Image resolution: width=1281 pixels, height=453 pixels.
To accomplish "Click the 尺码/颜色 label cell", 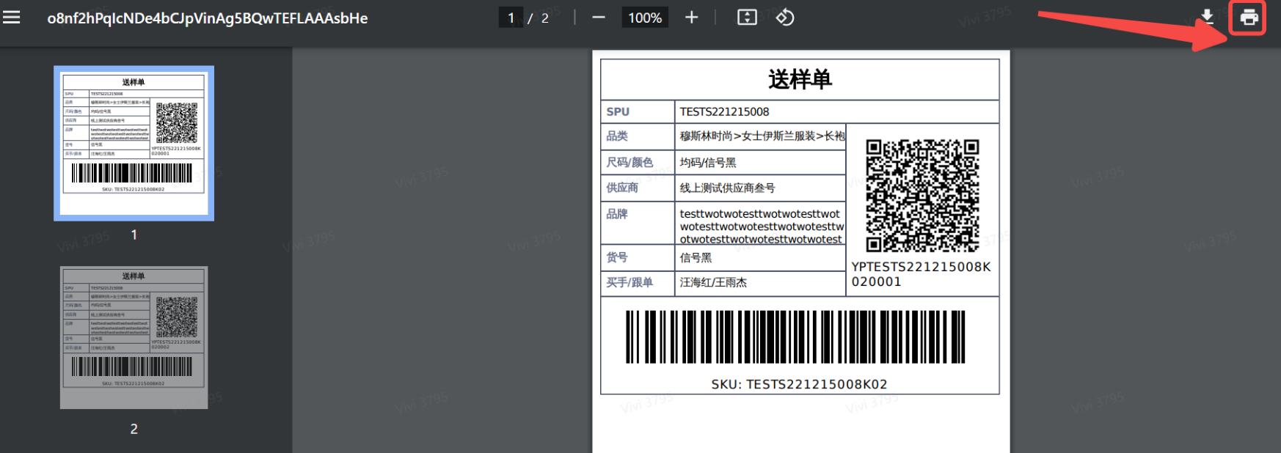I will [x=638, y=162].
